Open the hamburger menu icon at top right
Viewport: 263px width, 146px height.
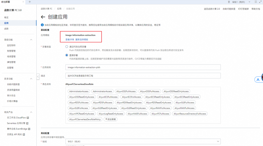coord(256,2)
